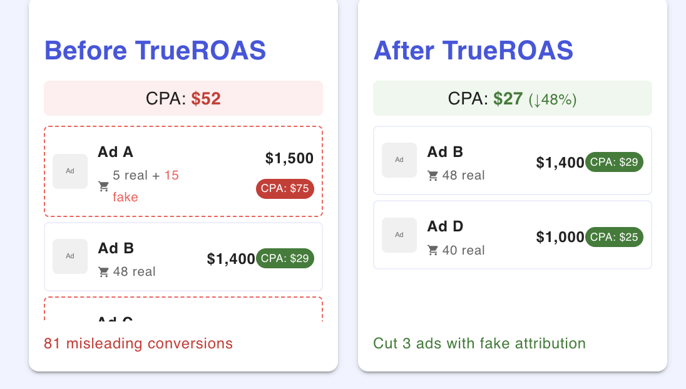Click the green CPA: $29 badge in After panel
Screen dimensions: 686x389
(x=614, y=162)
